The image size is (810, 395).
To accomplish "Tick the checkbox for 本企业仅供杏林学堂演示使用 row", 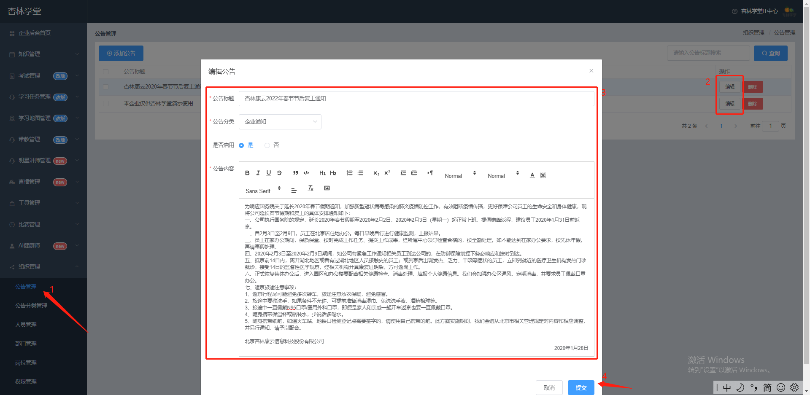I will point(106,103).
